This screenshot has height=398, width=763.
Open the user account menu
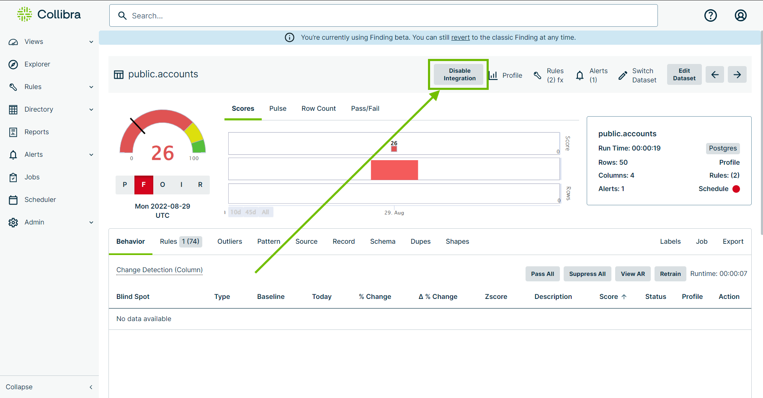click(740, 15)
